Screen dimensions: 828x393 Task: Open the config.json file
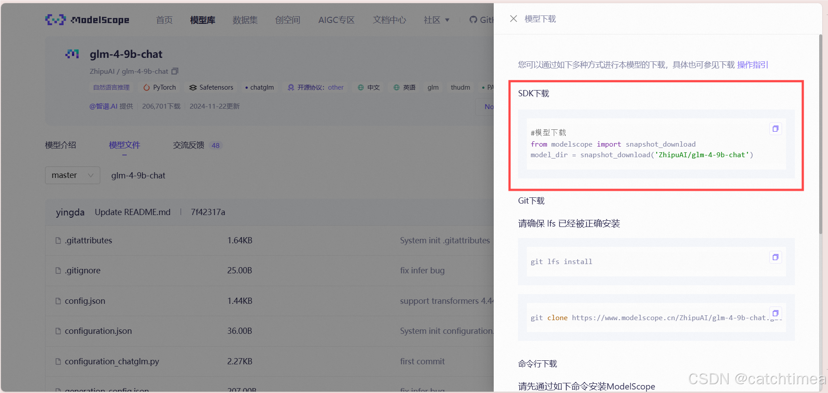[x=85, y=301]
